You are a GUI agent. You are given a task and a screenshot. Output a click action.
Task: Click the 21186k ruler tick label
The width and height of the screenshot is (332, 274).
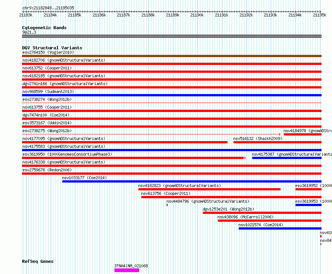click(99, 15)
